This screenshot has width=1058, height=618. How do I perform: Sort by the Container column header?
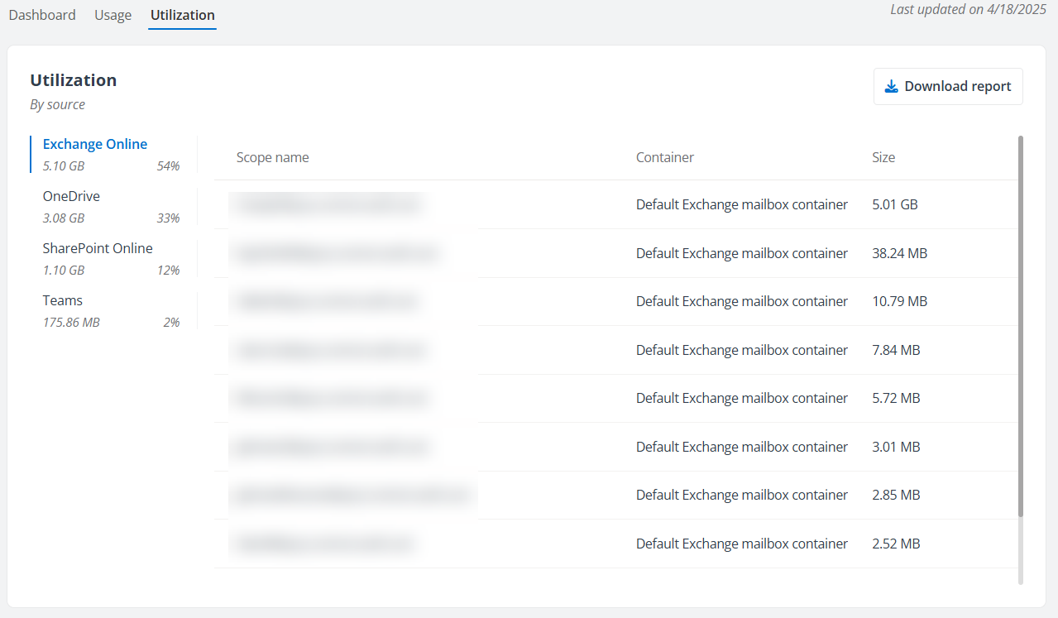tap(664, 156)
